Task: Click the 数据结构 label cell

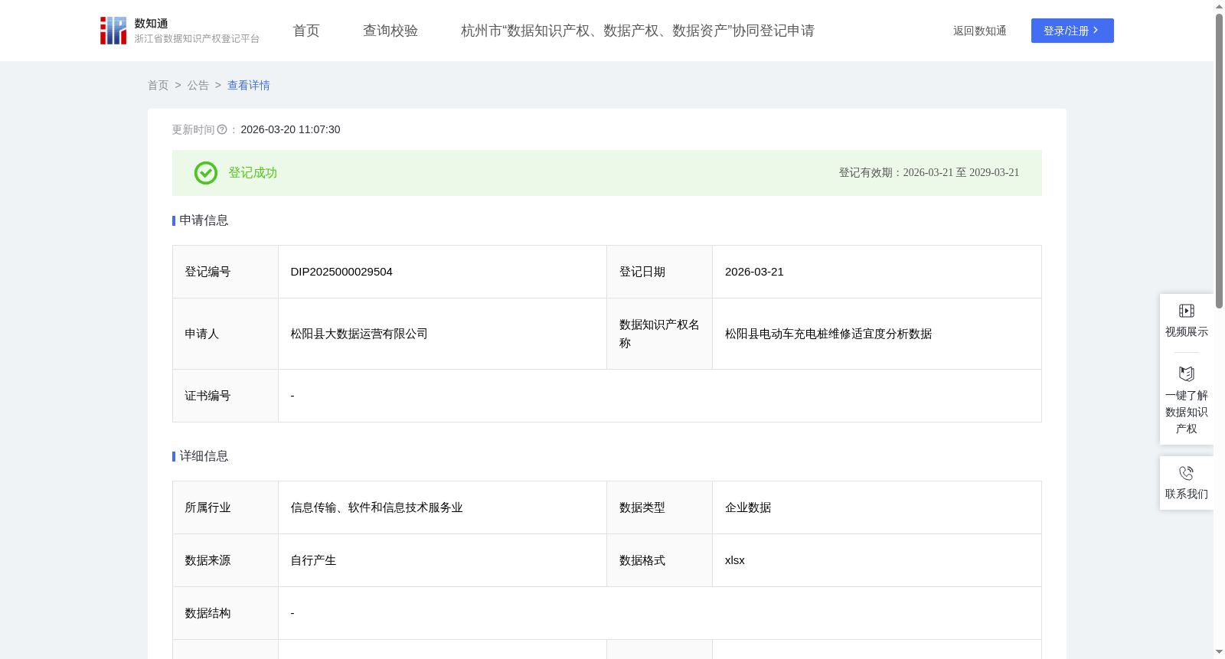Action: [x=225, y=613]
